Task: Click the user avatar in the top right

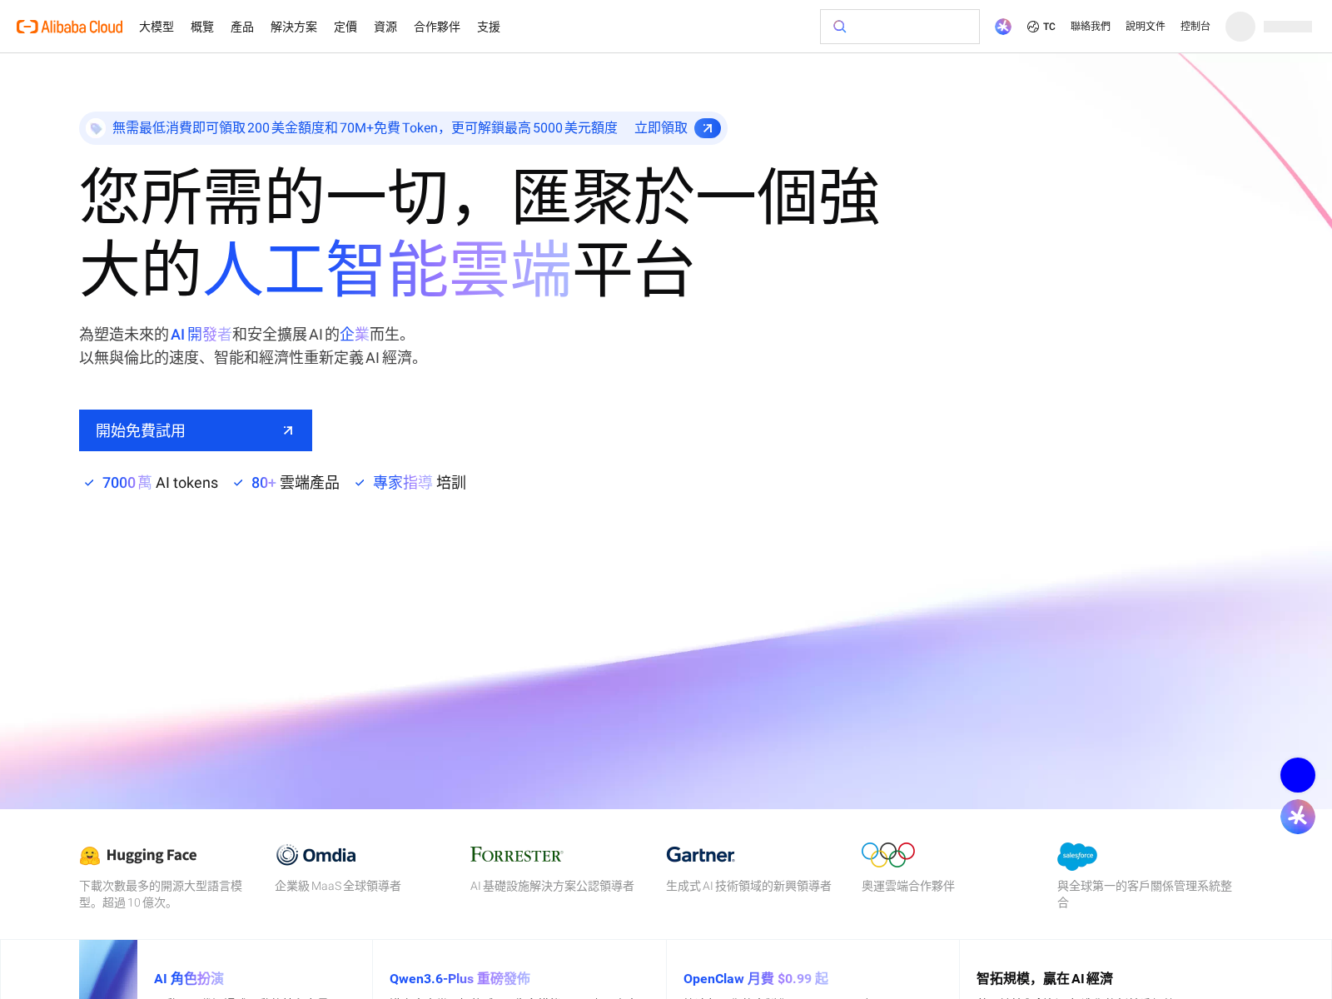Action: click(1240, 27)
